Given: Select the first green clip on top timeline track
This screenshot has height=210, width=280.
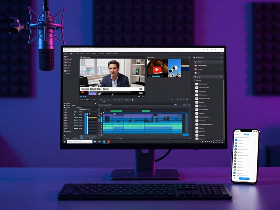Looking at the screenshot, I should 116,111.
